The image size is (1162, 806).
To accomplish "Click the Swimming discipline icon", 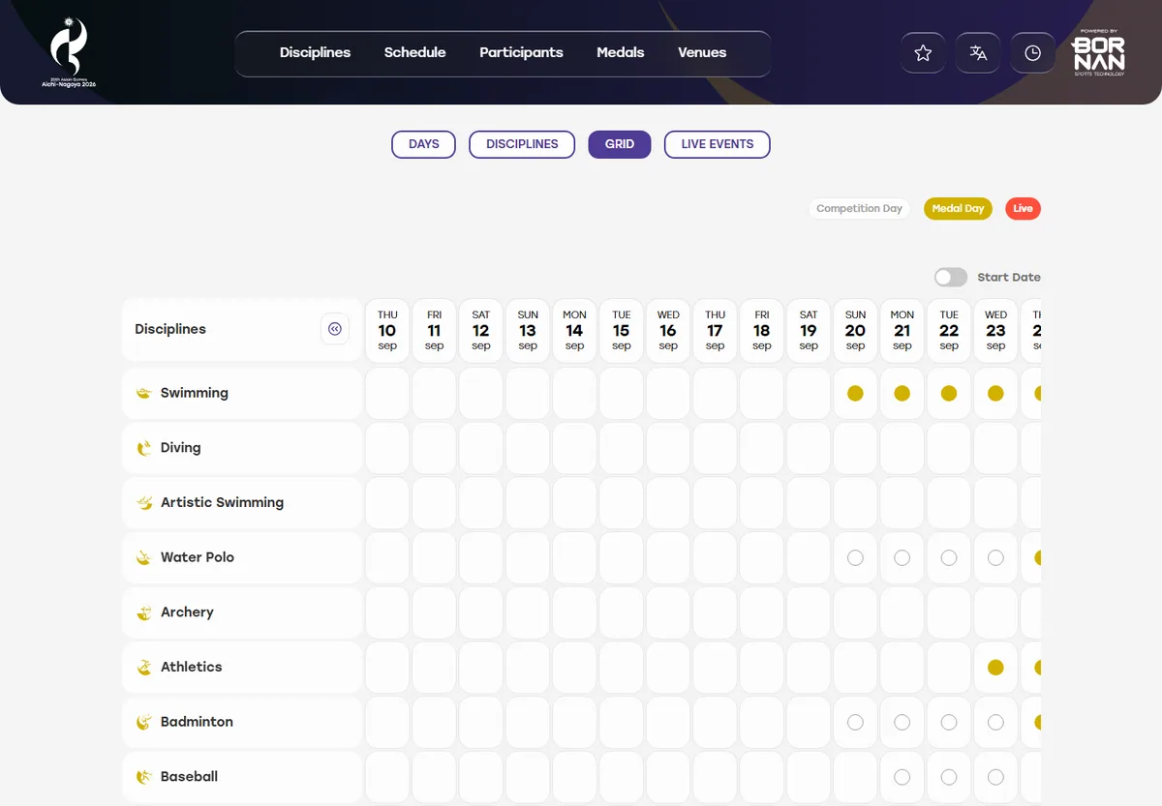I will [x=144, y=393].
